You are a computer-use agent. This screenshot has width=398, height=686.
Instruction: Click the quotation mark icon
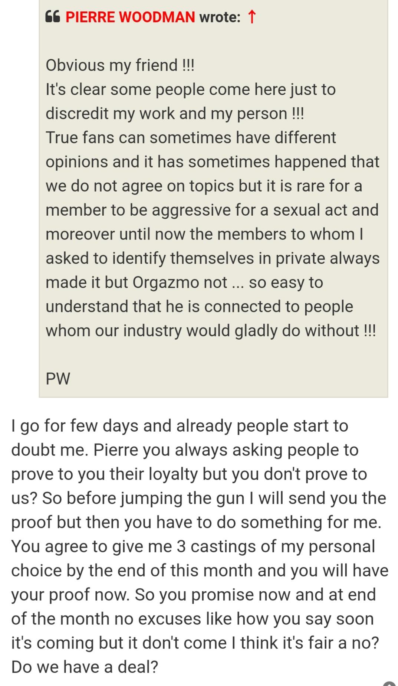pyautogui.click(x=53, y=17)
